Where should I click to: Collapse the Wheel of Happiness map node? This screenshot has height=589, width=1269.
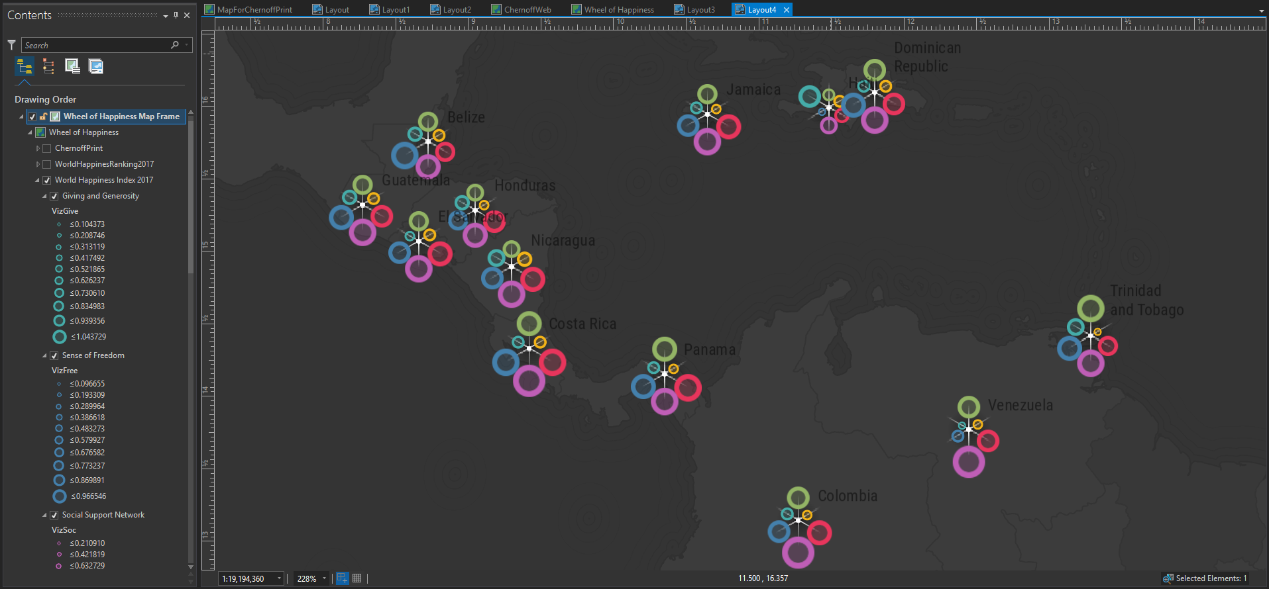30,132
